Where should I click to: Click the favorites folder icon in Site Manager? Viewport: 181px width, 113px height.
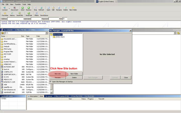click(51, 35)
